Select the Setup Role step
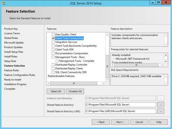 click(10, 61)
